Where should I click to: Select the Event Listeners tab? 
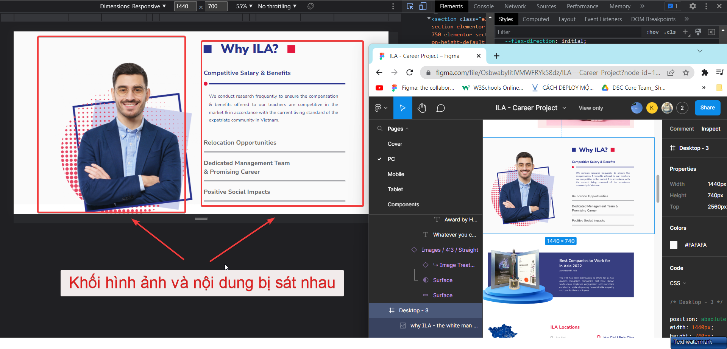click(603, 19)
